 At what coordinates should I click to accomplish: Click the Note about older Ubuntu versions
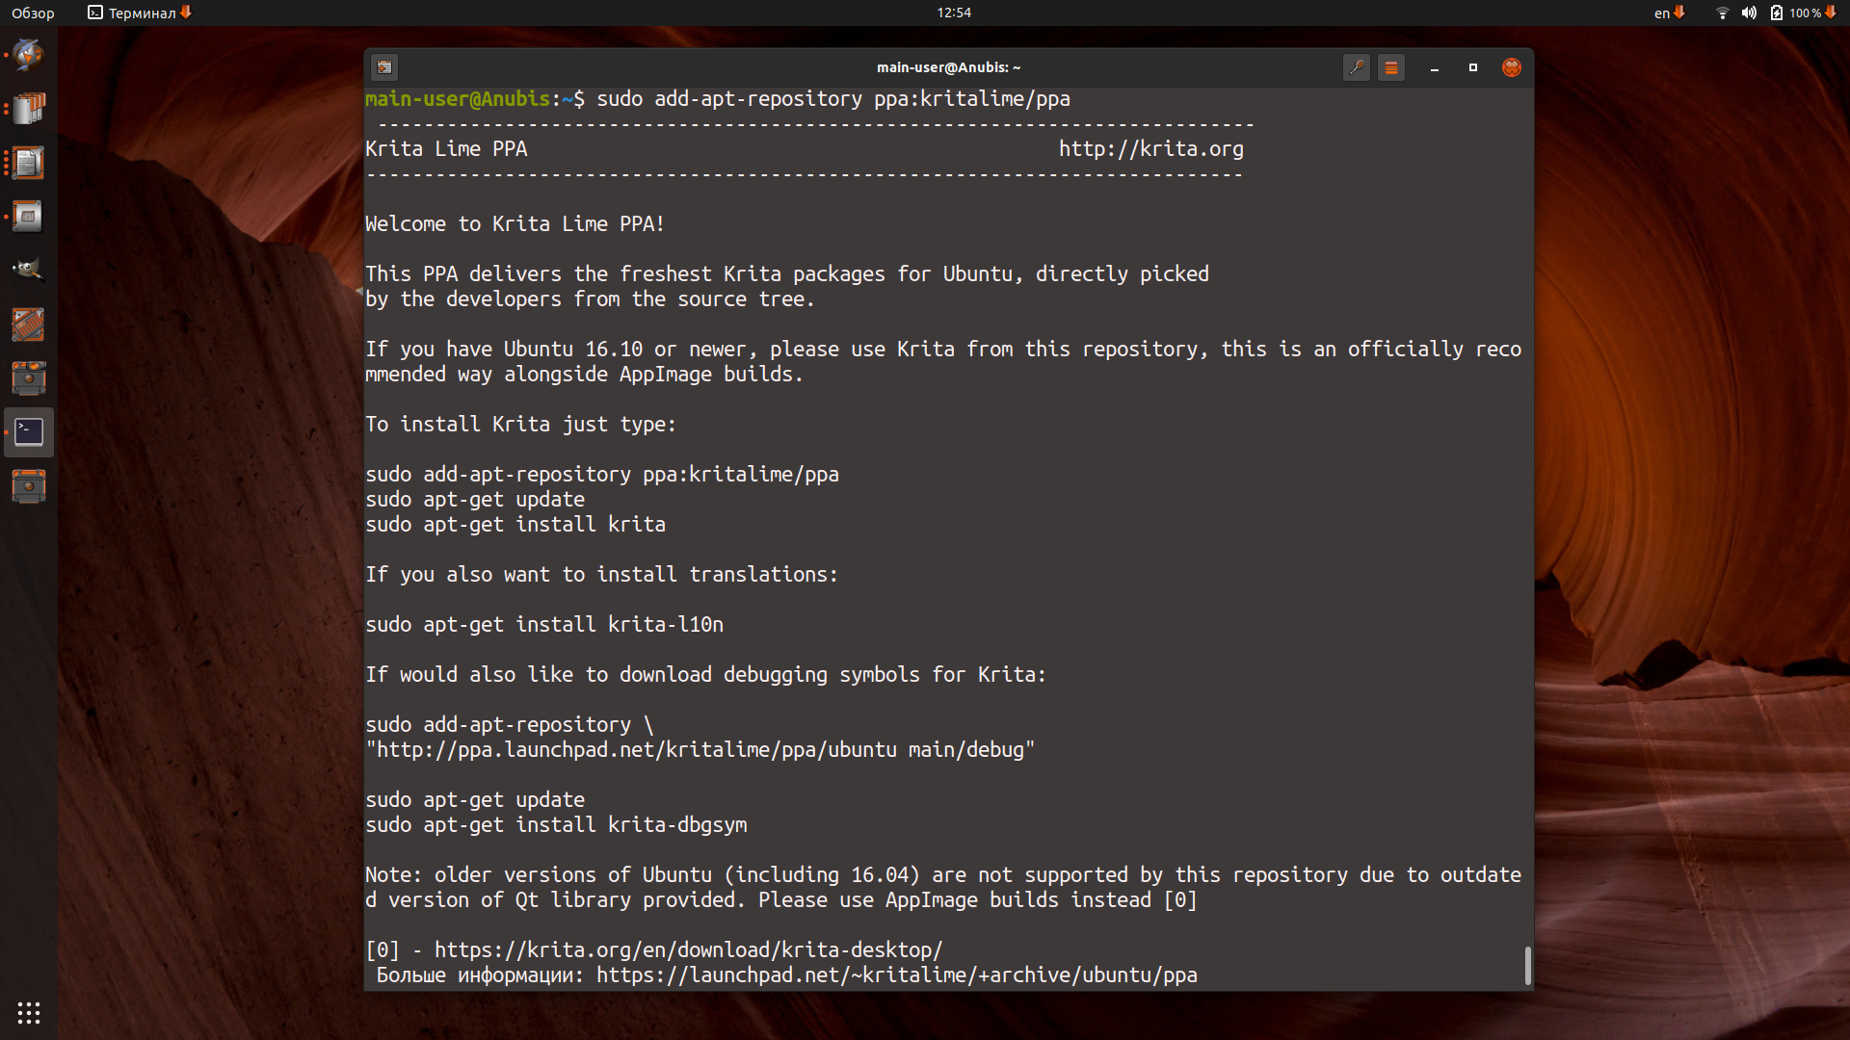tap(943, 888)
